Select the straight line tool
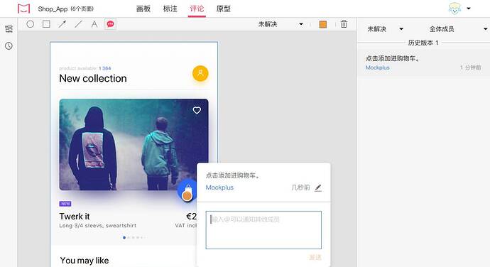Viewport: 490px width, 267px height. 78,24
